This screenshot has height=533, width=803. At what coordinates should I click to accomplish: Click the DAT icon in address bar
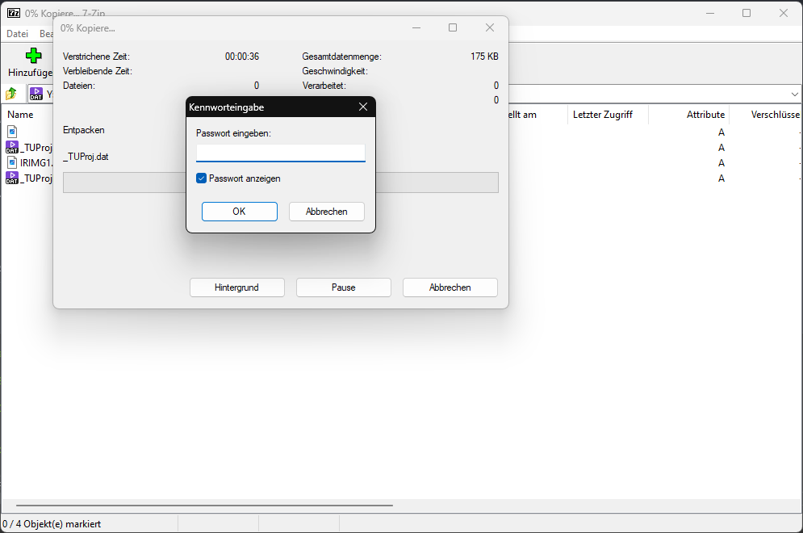(x=36, y=94)
